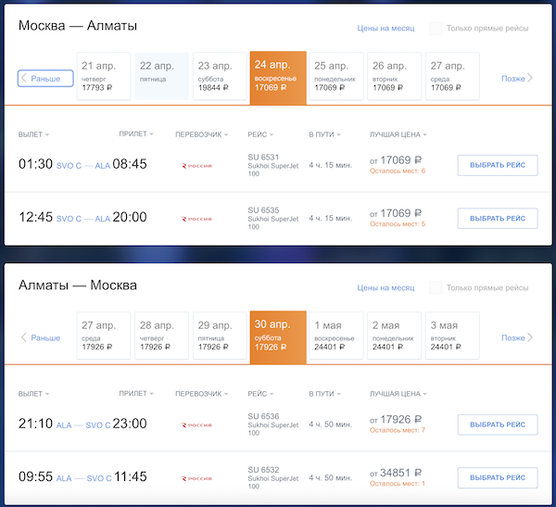Click the right chevron next to Позже for Алматы — Москва
The image size is (556, 507).
(530, 337)
